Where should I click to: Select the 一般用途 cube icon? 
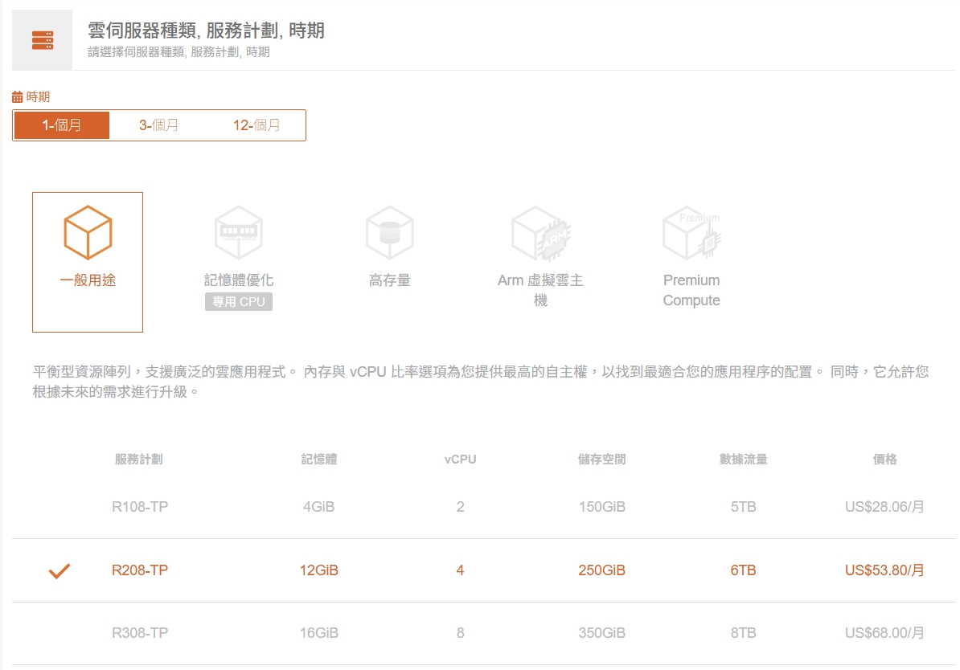tap(88, 232)
